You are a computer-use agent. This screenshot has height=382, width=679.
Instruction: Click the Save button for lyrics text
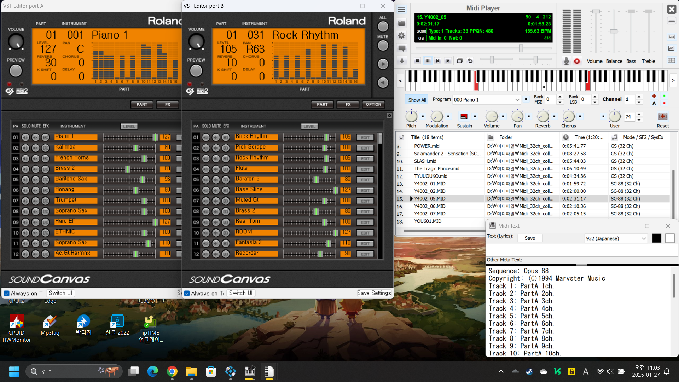click(529, 238)
